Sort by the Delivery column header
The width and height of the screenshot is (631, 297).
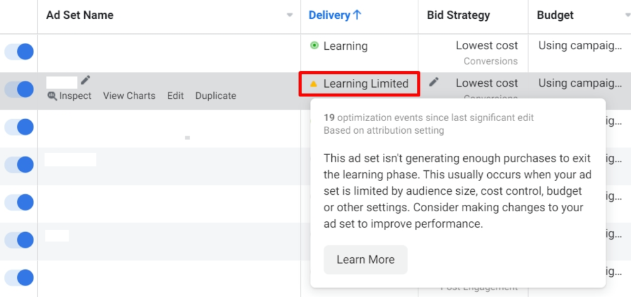point(329,15)
